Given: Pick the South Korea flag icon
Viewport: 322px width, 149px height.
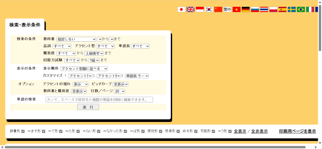Looking at the screenshot, I should tap(209, 9).
